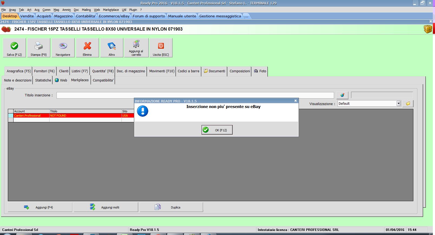Open the Compatibilita' tab
435x235 pixels.
tap(103, 80)
